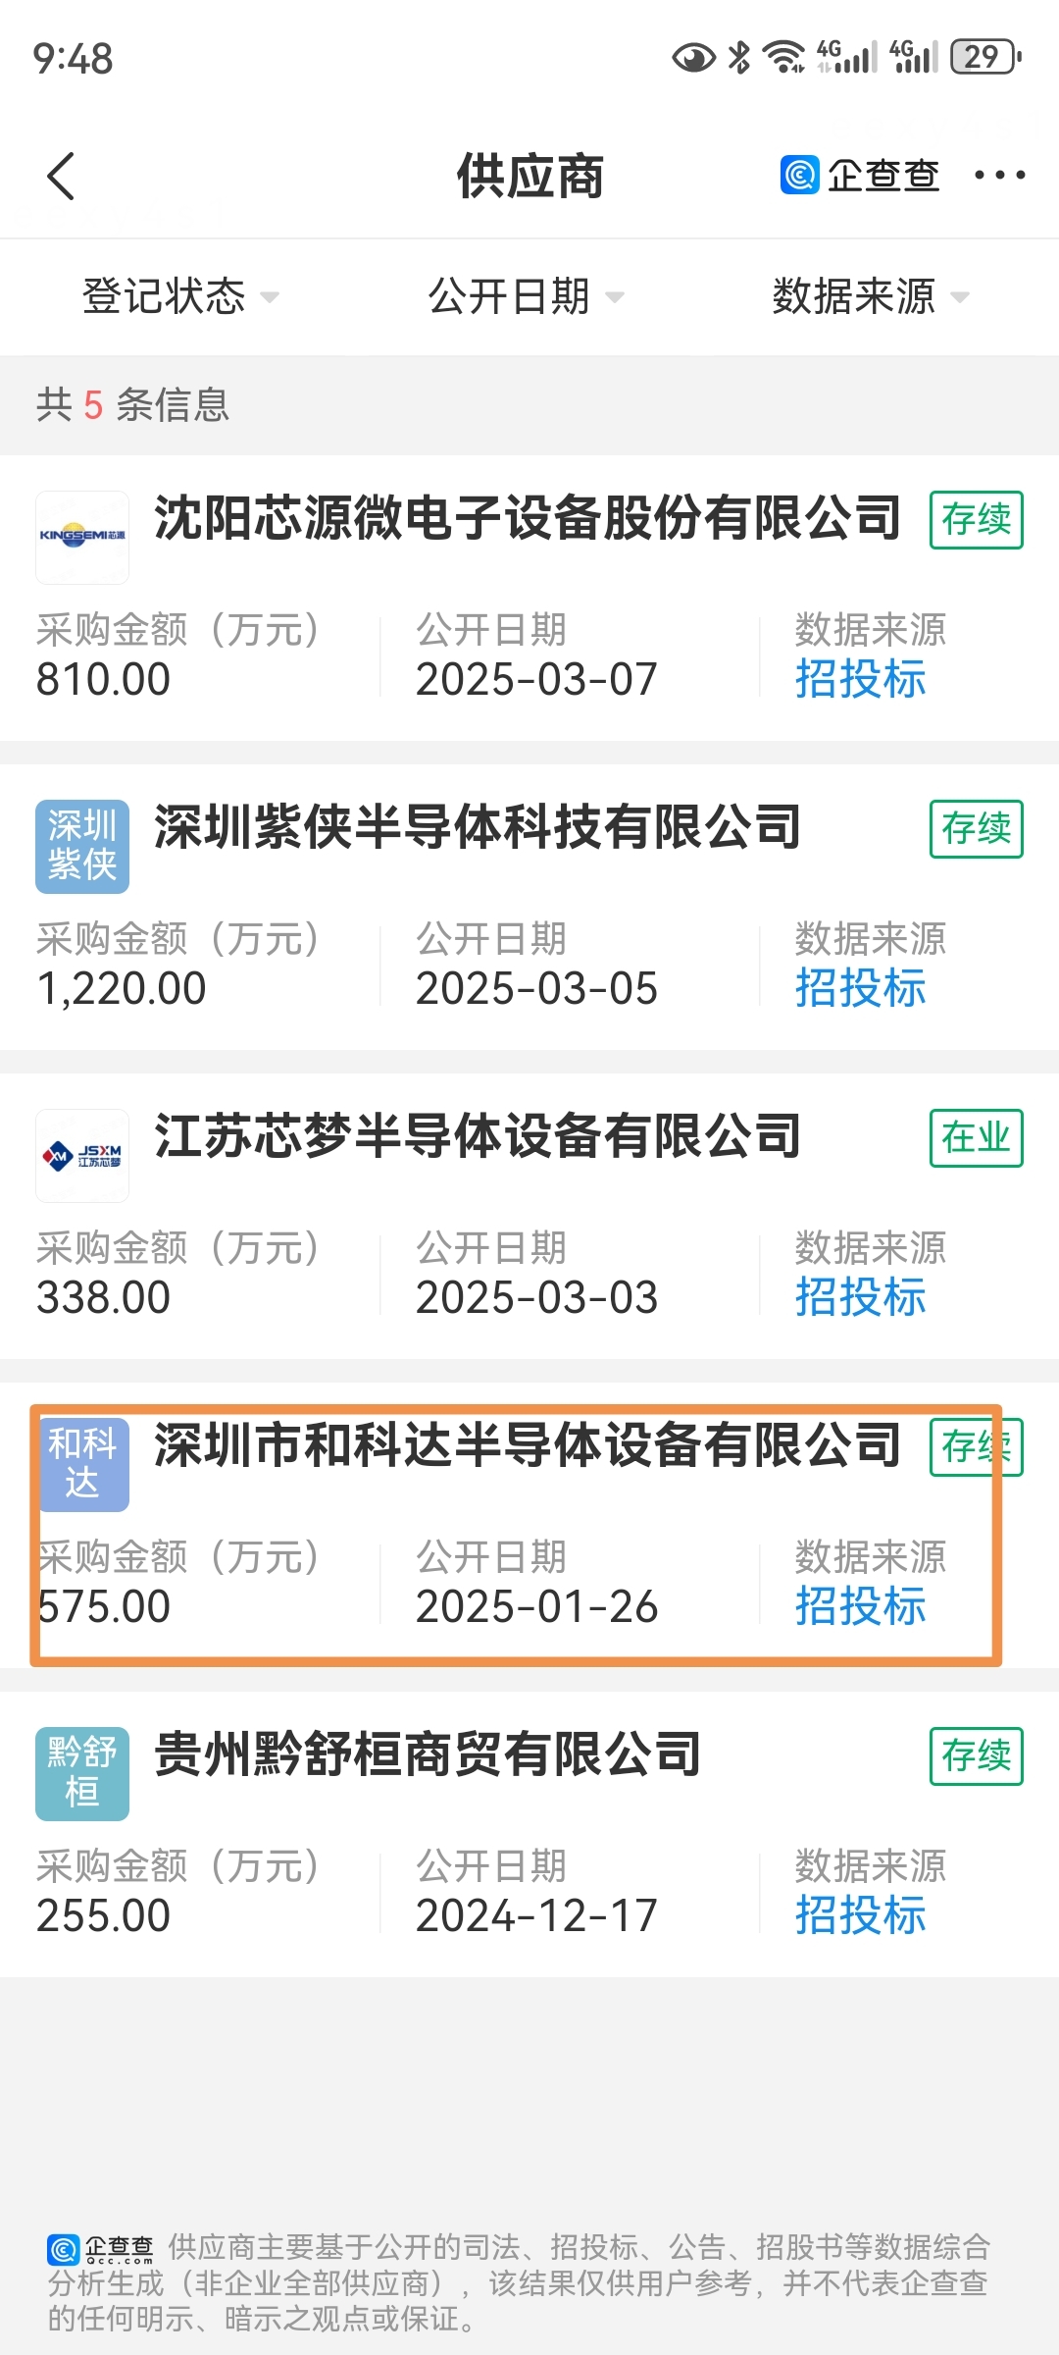Screen dimensions: 1059x2355
Task: Expand the 登记状态 filter dropdown
Action: pyautogui.click(x=181, y=296)
